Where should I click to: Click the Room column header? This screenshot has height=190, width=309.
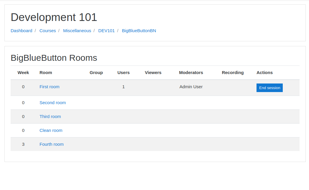tap(46, 73)
